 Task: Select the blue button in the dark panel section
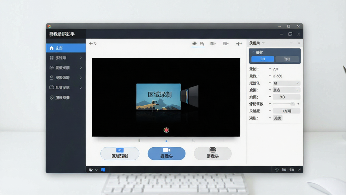[x=263, y=59]
